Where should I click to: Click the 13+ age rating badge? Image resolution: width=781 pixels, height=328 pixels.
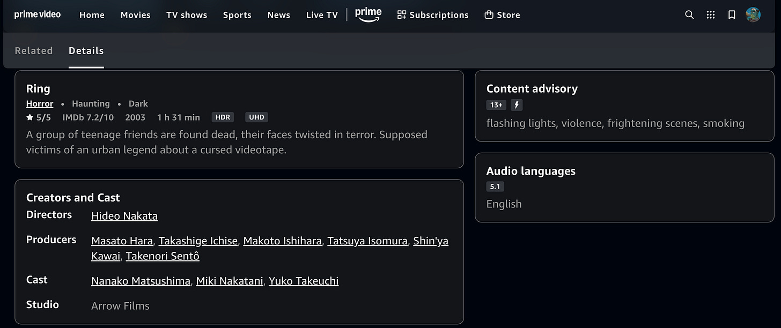click(496, 105)
